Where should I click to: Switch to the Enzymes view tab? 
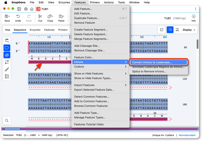coord(35,30)
